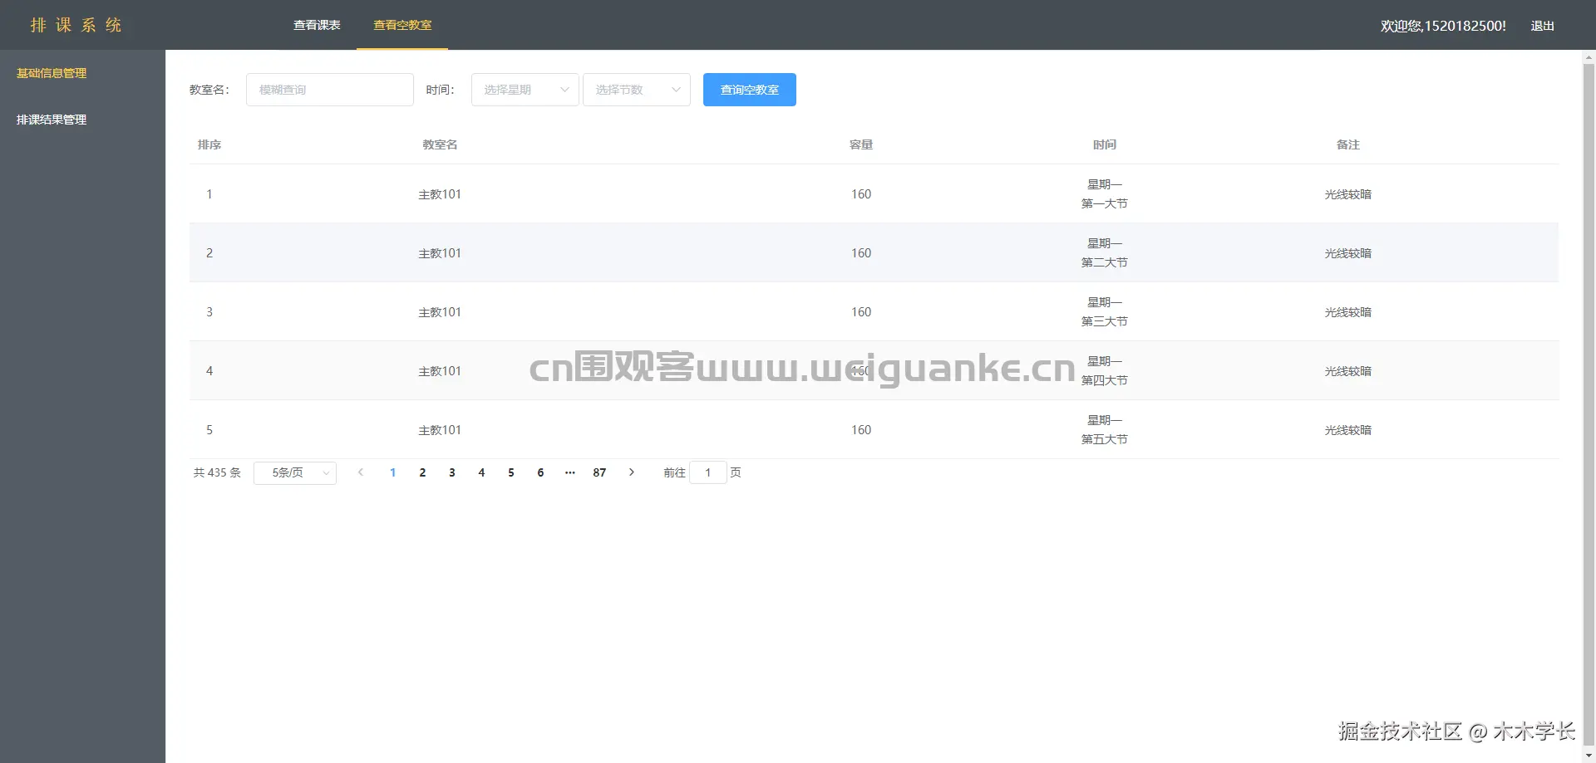This screenshot has width=1596, height=763.
Task: Select 主教101 in row 1
Action: click(x=440, y=194)
